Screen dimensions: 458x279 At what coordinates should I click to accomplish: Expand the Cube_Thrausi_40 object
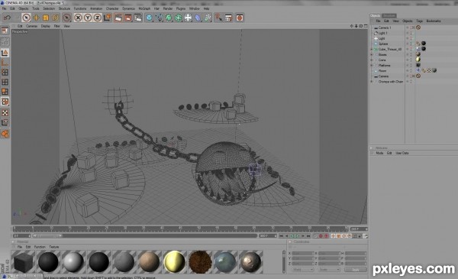tap(372, 50)
